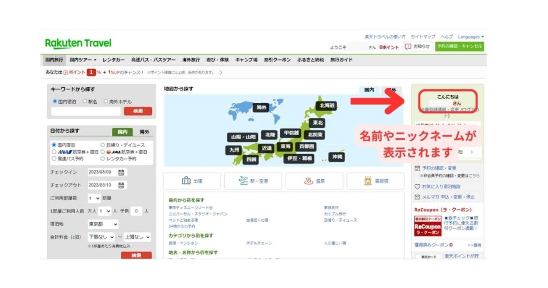Click 予約の確認・キャンセル green button
548x288 pixels.
[x=460, y=46]
